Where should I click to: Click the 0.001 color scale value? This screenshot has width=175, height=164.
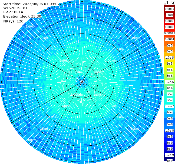click(x=170, y=15)
